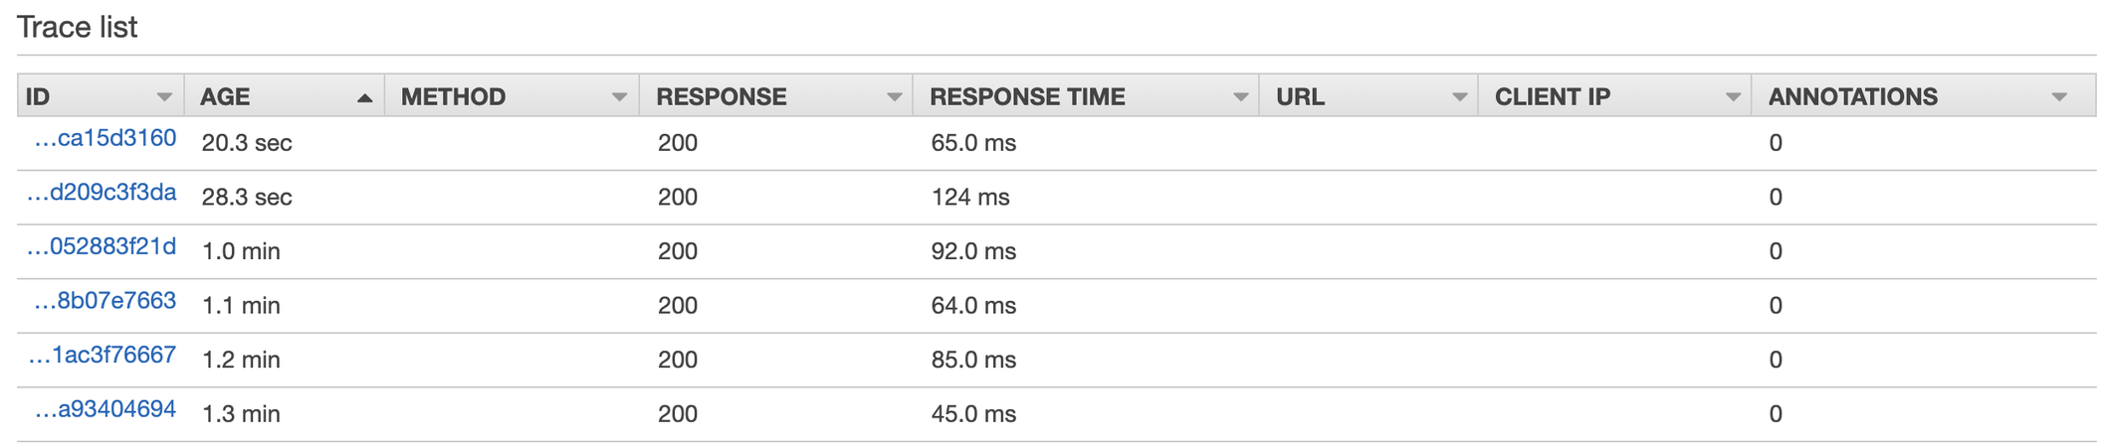The width and height of the screenshot is (2102, 444).
Task: Select the row with 124 ms response time
Action: coord(1057,197)
